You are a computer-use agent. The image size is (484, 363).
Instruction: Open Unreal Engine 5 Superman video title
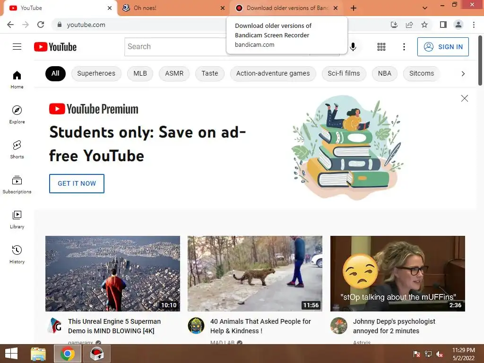click(x=114, y=326)
